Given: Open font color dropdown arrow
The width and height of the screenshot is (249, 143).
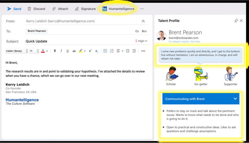Looking at the screenshot, I should [47, 51].
